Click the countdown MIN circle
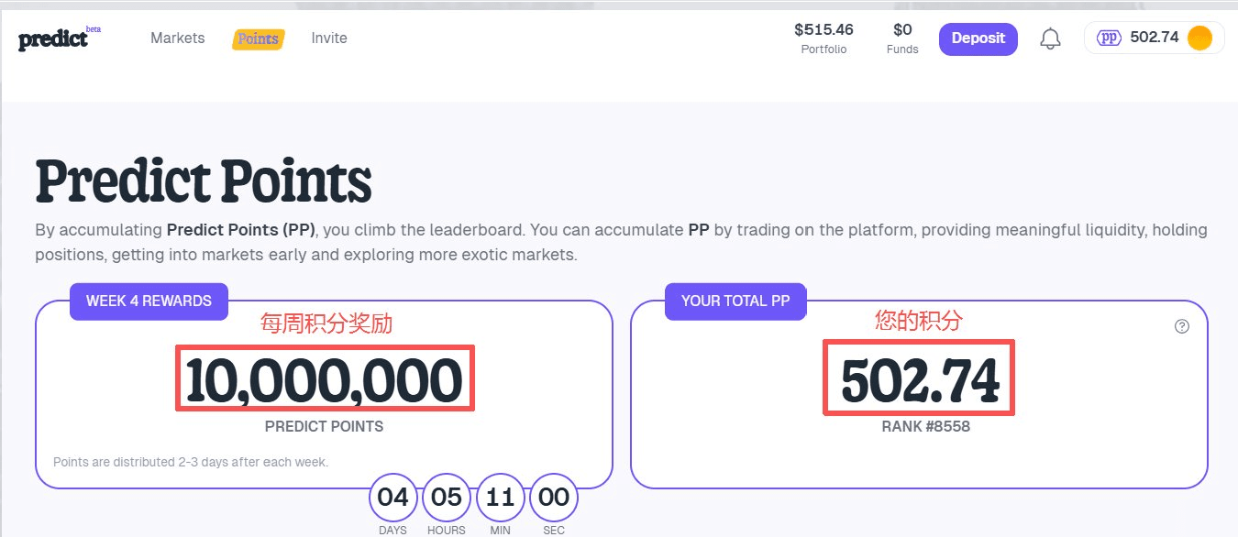 [x=500, y=498]
